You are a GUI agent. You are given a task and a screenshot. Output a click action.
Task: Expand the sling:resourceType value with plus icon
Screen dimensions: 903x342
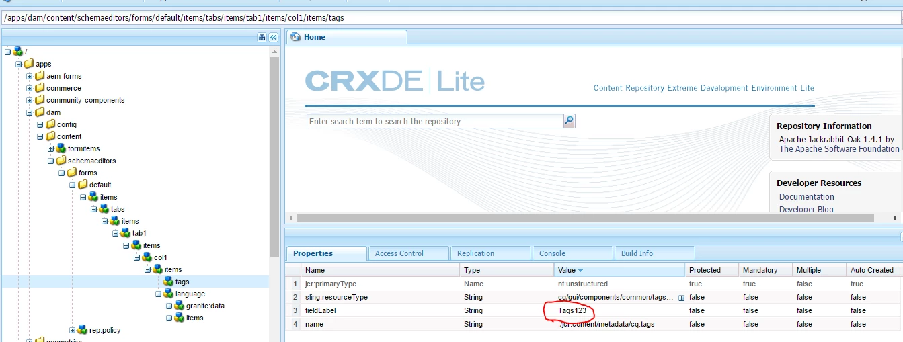(681, 298)
